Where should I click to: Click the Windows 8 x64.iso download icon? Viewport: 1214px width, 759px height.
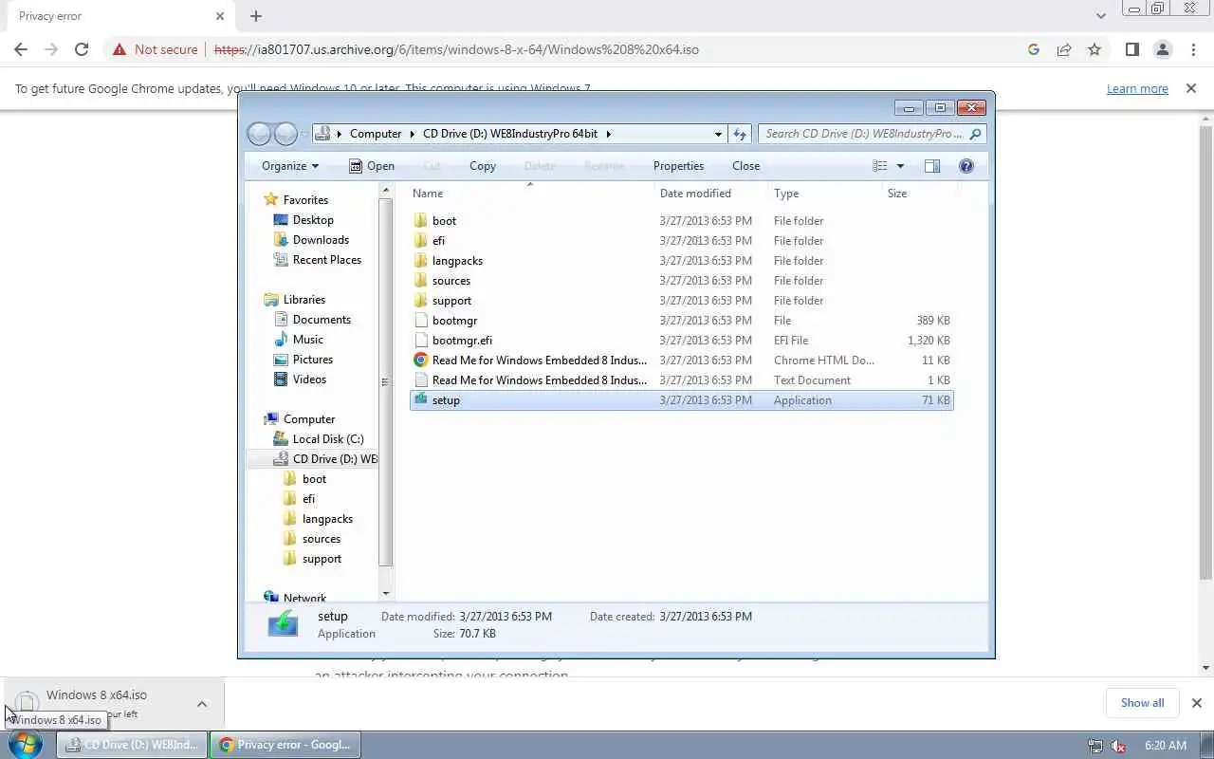click(x=27, y=702)
